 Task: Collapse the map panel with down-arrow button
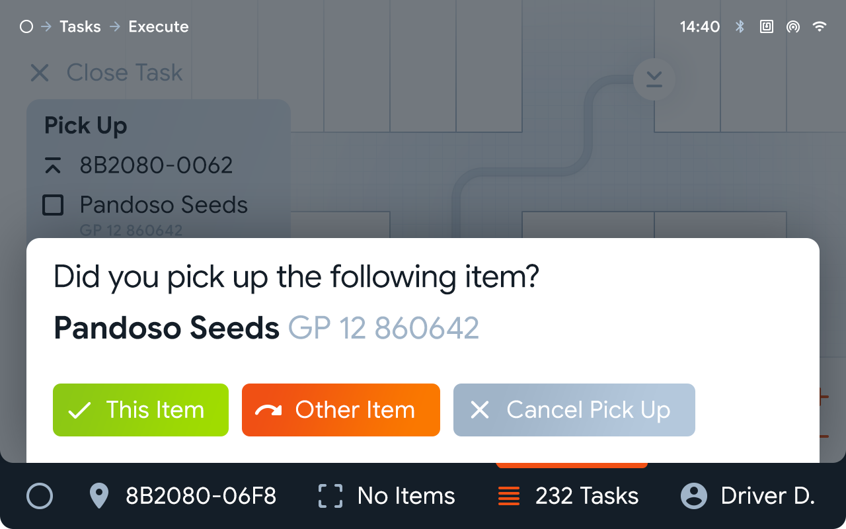(654, 79)
